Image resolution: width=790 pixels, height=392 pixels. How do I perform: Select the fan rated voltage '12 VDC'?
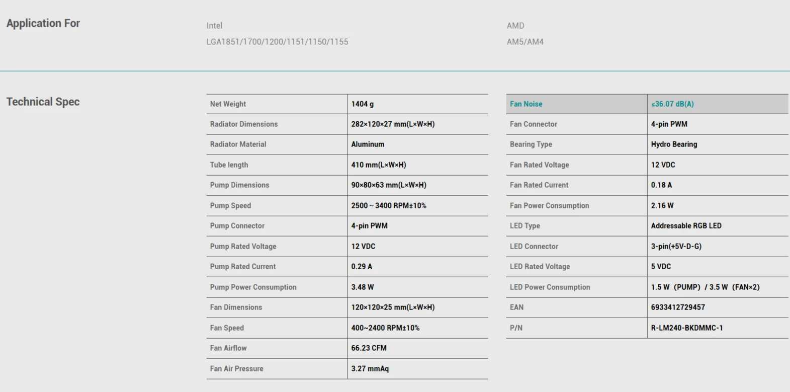[663, 165]
